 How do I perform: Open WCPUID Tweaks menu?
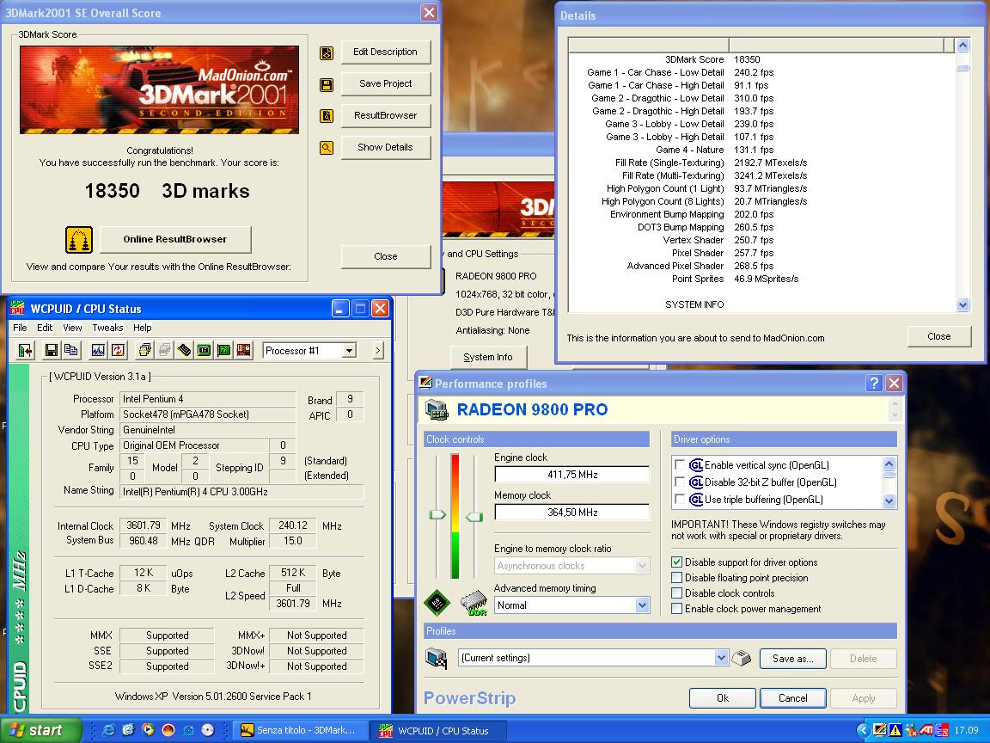coord(107,328)
